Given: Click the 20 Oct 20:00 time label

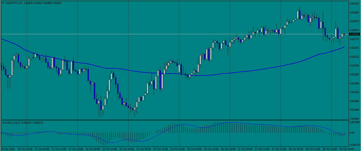Looking at the screenshot, I should [25, 149].
